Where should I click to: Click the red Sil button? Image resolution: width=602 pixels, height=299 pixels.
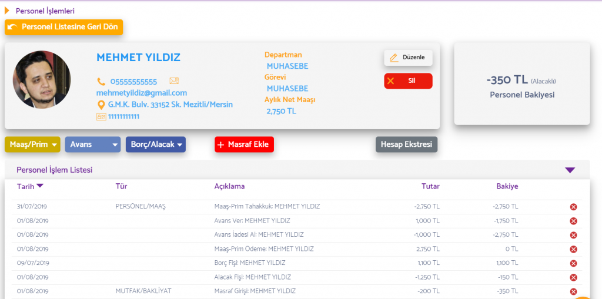pyautogui.click(x=408, y=81)
